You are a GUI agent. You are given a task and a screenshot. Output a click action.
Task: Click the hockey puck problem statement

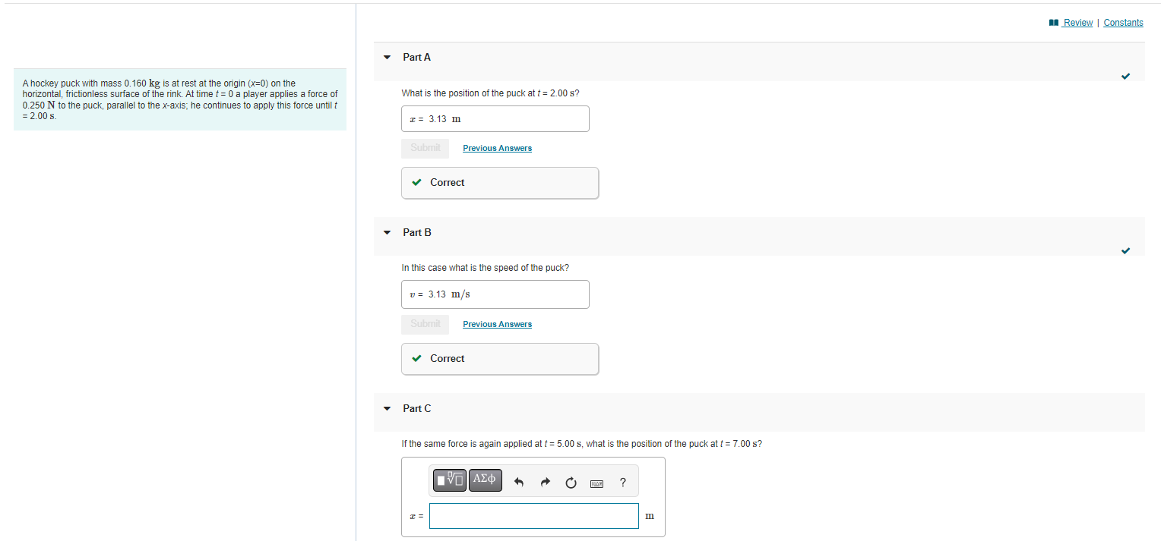(x=180, y=99)
